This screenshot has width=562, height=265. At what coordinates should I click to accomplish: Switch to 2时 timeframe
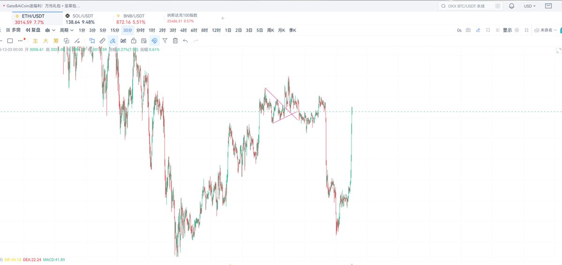pos(162,30)
